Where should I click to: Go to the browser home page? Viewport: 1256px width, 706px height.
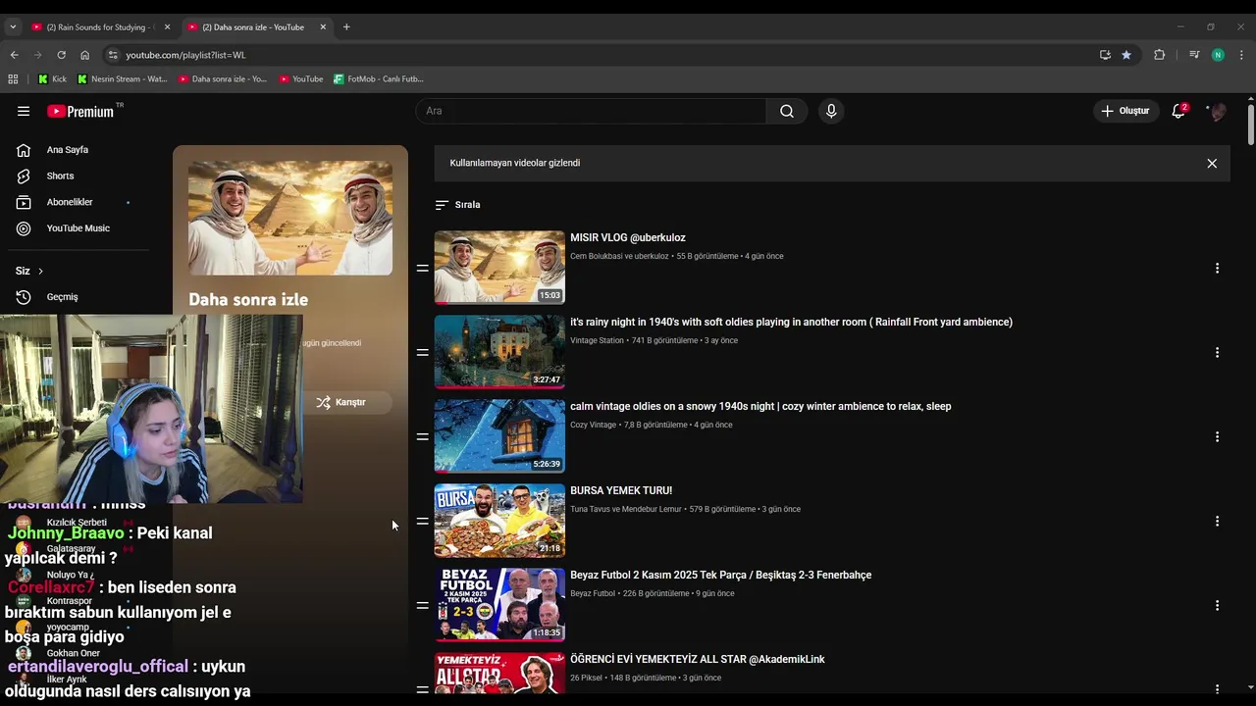[84, 55]
